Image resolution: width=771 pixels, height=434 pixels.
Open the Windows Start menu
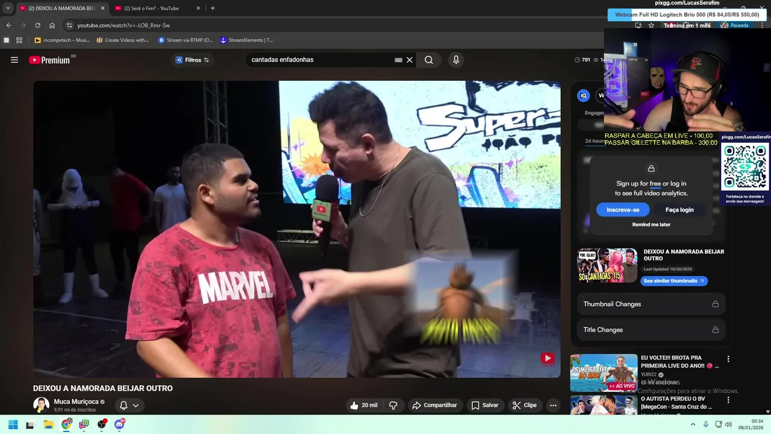pos(13,424)
